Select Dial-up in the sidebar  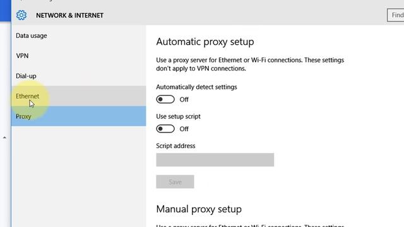pos(78,76)
